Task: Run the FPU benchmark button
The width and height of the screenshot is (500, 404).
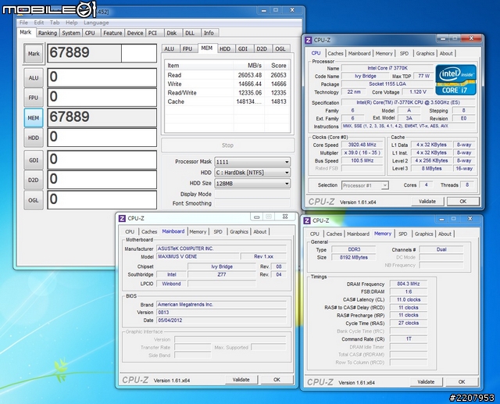Action: click(x=34, y=98)
